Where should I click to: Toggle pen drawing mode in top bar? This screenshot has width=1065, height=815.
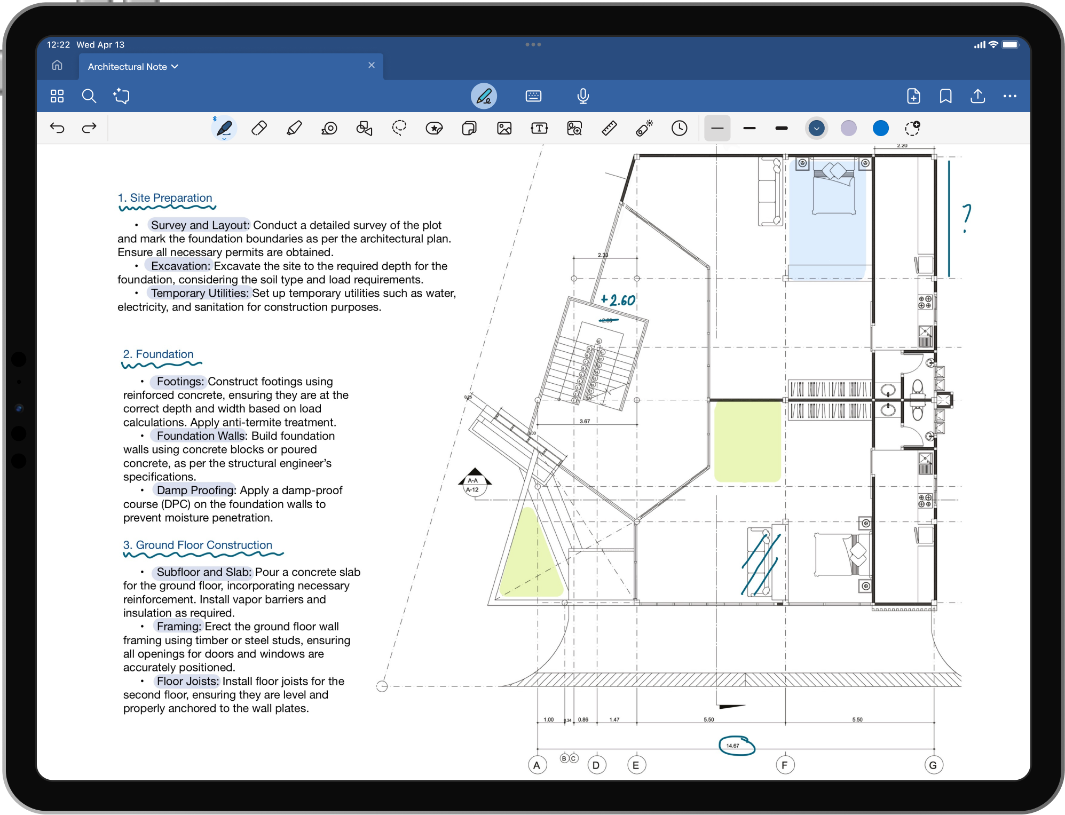pyautogui.click(x=484, y=96)
